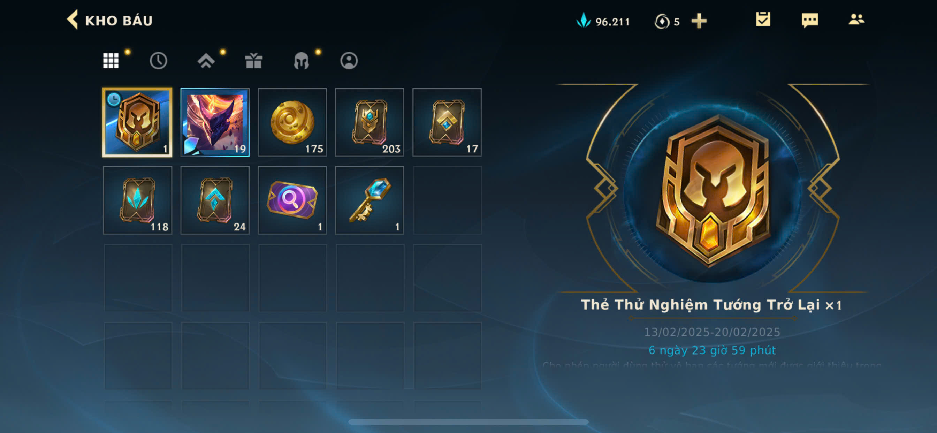Select the gold key item

[x=370, y=200]
